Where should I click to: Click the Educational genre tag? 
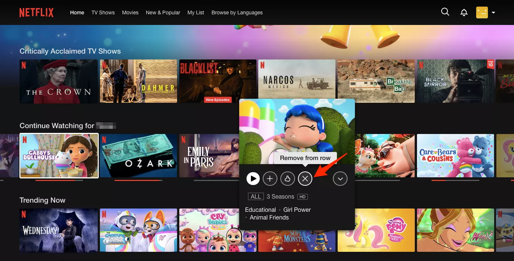(x=260, y=210)
